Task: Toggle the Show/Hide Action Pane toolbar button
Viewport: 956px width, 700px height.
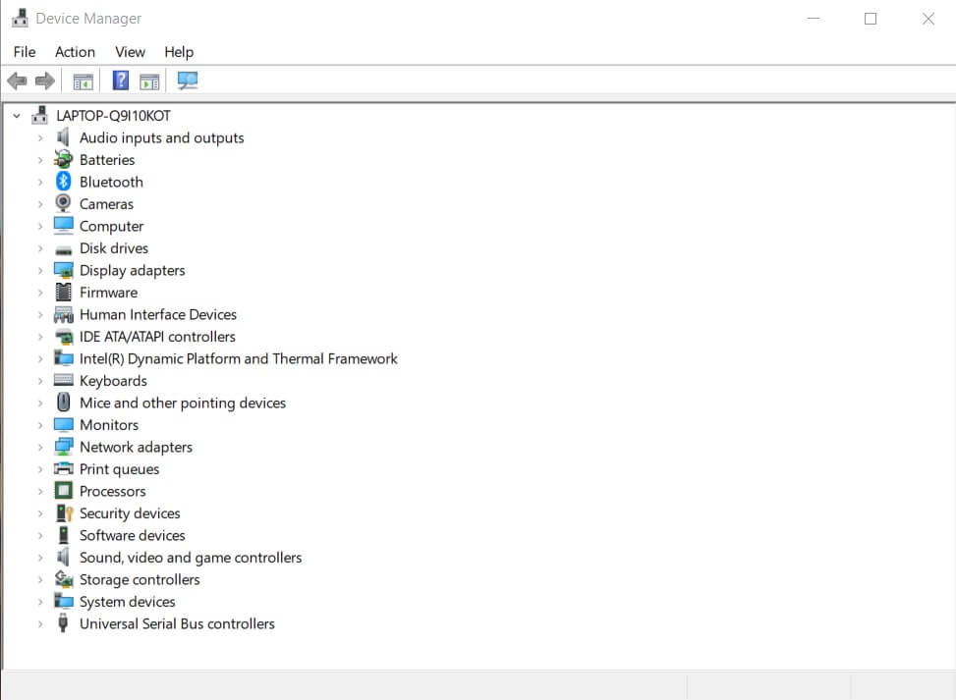Action: point(149,81)
